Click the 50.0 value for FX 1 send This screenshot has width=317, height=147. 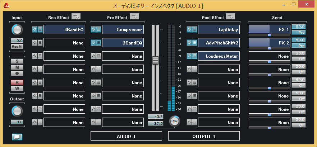coord(298,27)
